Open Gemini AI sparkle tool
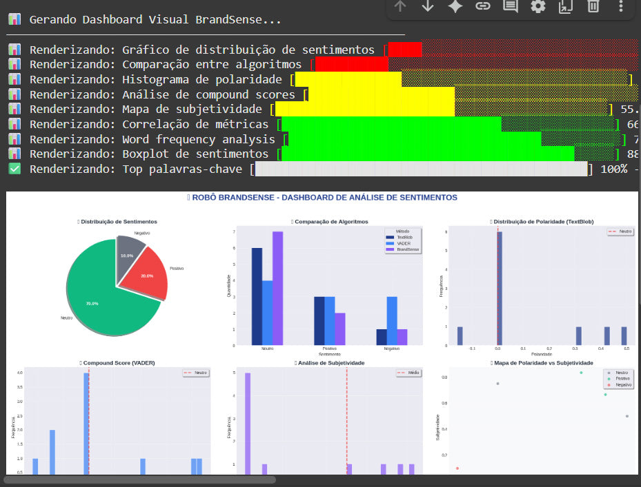 [x=455, y=6]
